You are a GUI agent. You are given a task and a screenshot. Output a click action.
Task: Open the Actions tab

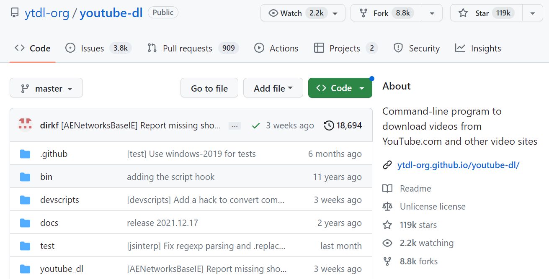[276, 48]
